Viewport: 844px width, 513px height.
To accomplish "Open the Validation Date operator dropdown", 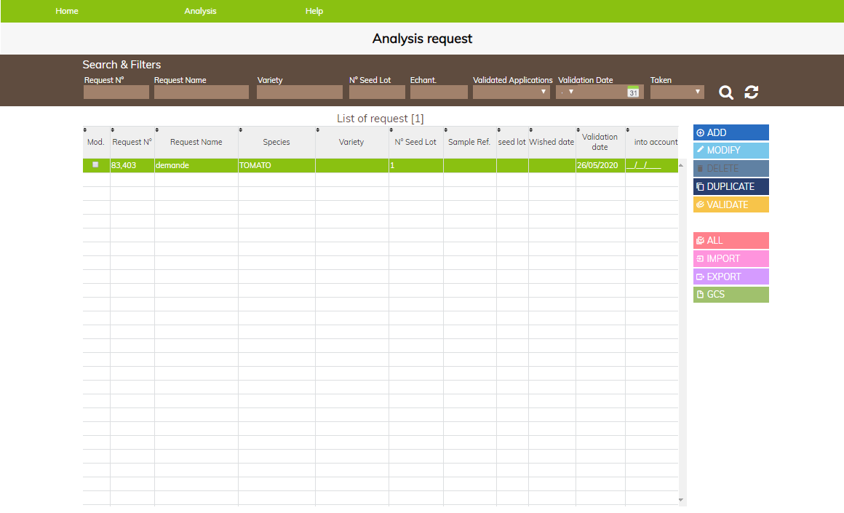I will click(566, 92).
